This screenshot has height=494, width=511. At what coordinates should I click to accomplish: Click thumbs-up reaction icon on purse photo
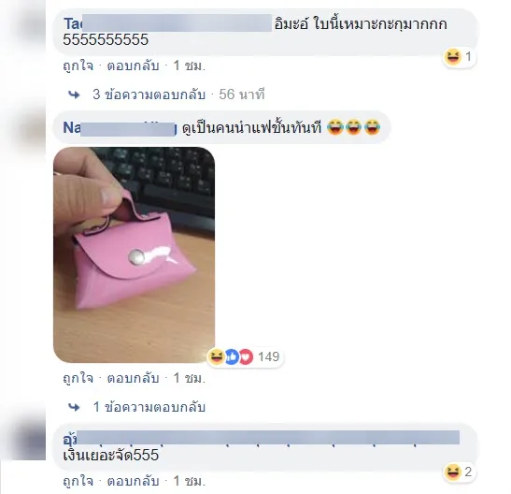click(x=231, y=356)
